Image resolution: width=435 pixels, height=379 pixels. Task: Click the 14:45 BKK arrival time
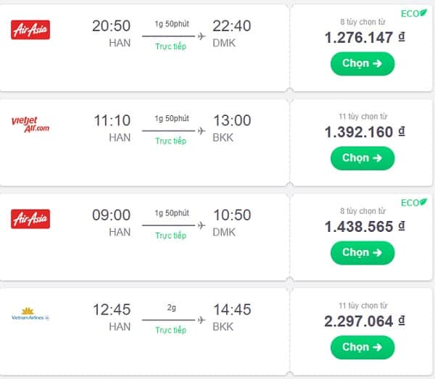pyautogui.click(x=231, y=309)
